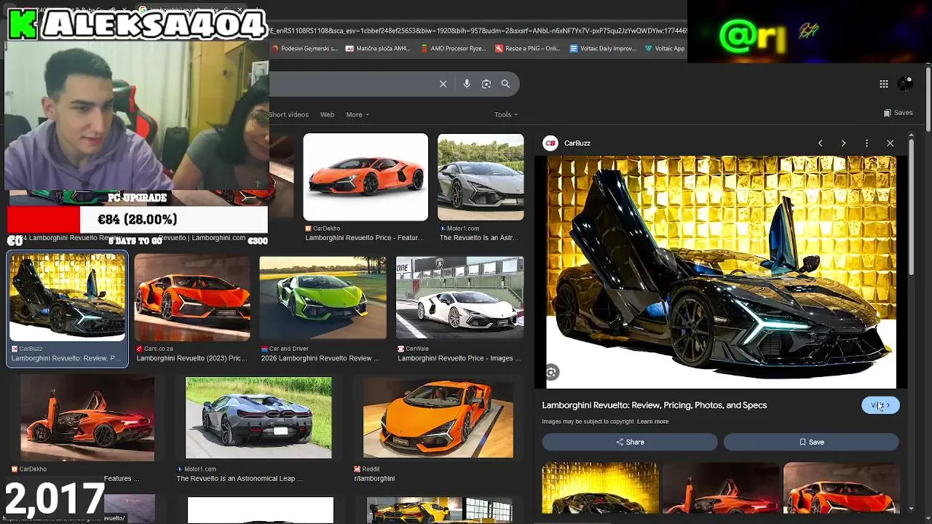Select Reddit r/lamborghini orange car thumbnail
Screen dimensions: 932x524
coord(438,418)
